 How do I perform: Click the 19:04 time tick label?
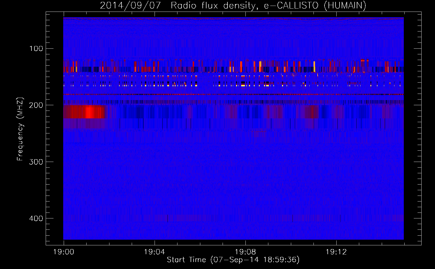coord(155,252)
